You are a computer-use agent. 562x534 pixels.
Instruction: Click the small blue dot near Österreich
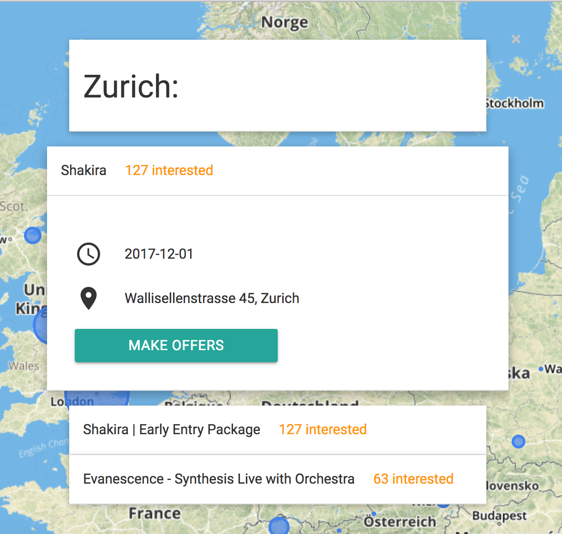374,514
